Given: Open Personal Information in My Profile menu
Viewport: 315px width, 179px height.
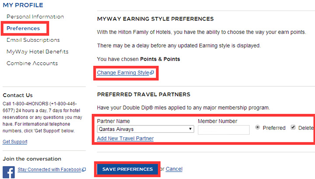Looking at the screenshot, I should click(35, 17).
